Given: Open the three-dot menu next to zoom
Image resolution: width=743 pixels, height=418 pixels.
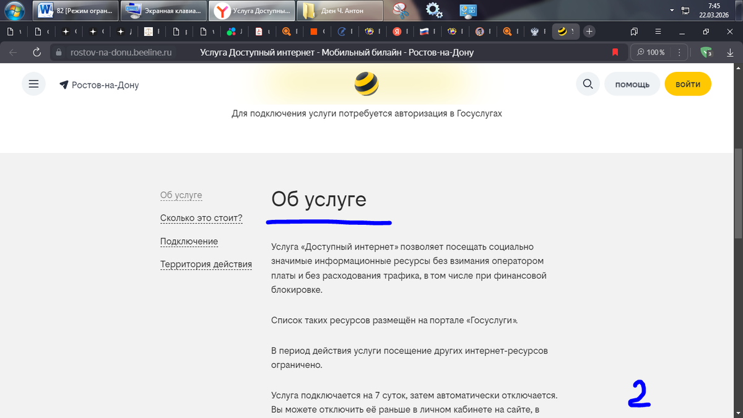Looking at the screenshot, I should coord(679,52).
